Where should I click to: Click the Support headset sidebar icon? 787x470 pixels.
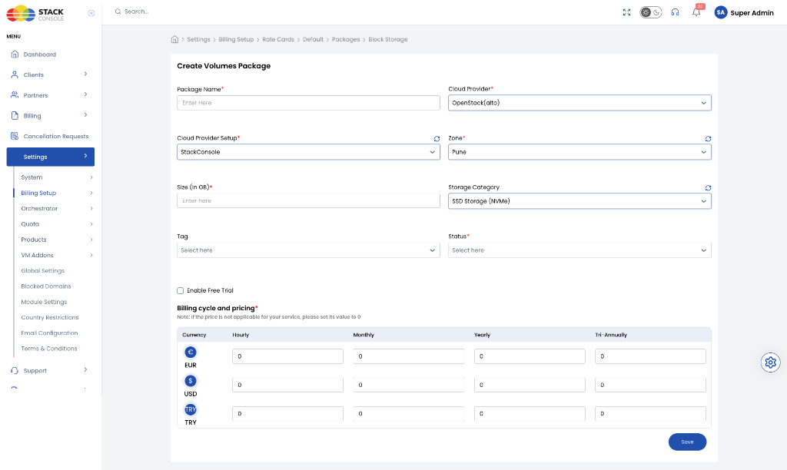[x=15, y=370]
